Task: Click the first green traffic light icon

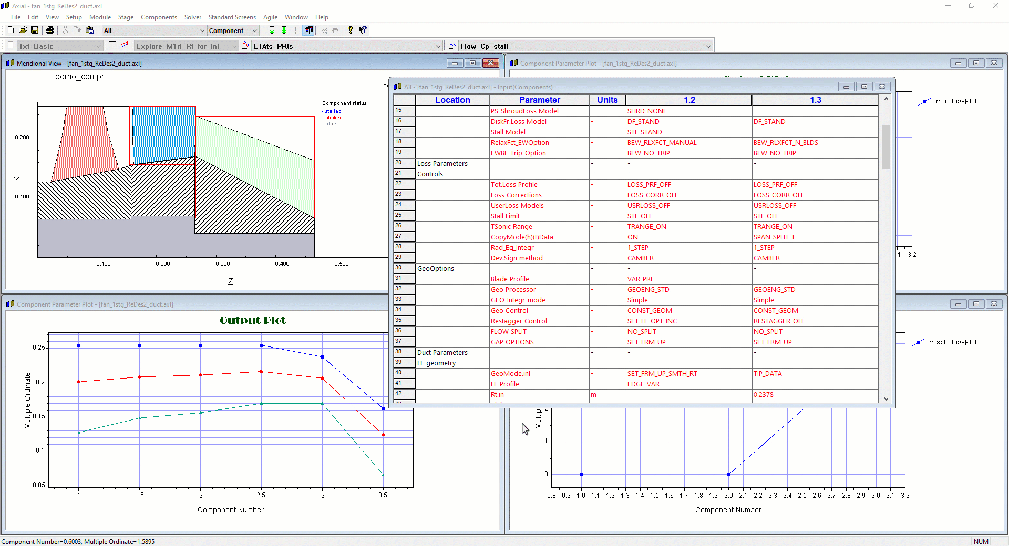Action: point(272,30)
